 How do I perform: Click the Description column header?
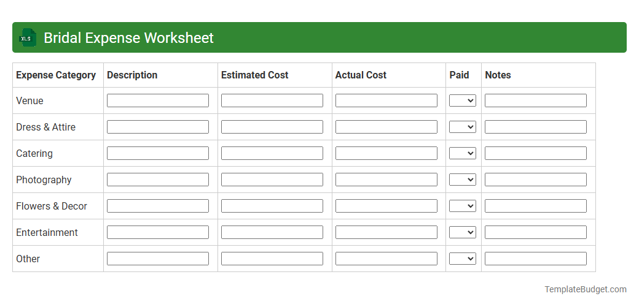tap(132, 75)
